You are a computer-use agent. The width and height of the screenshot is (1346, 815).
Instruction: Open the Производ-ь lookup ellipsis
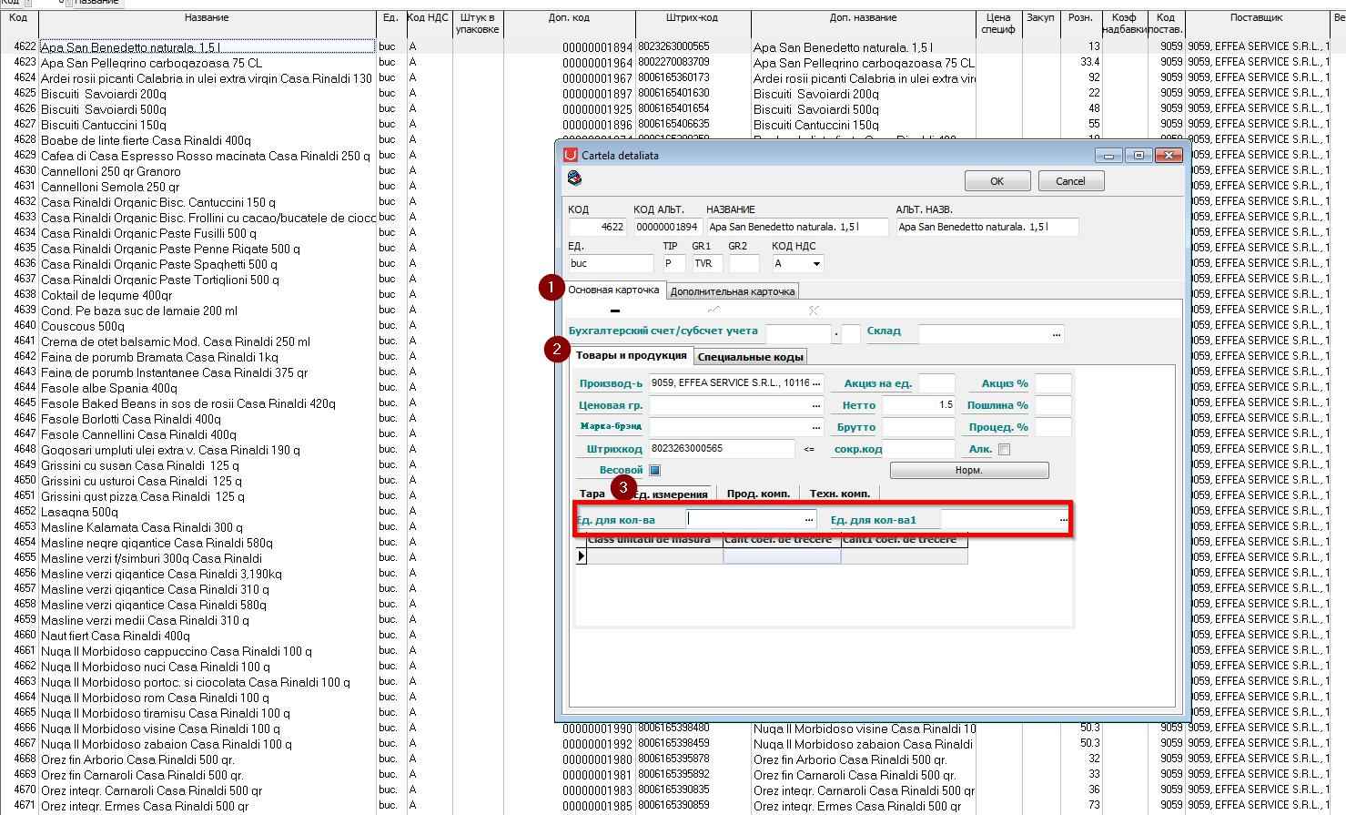pyautogui.click(x=816, y=383)
